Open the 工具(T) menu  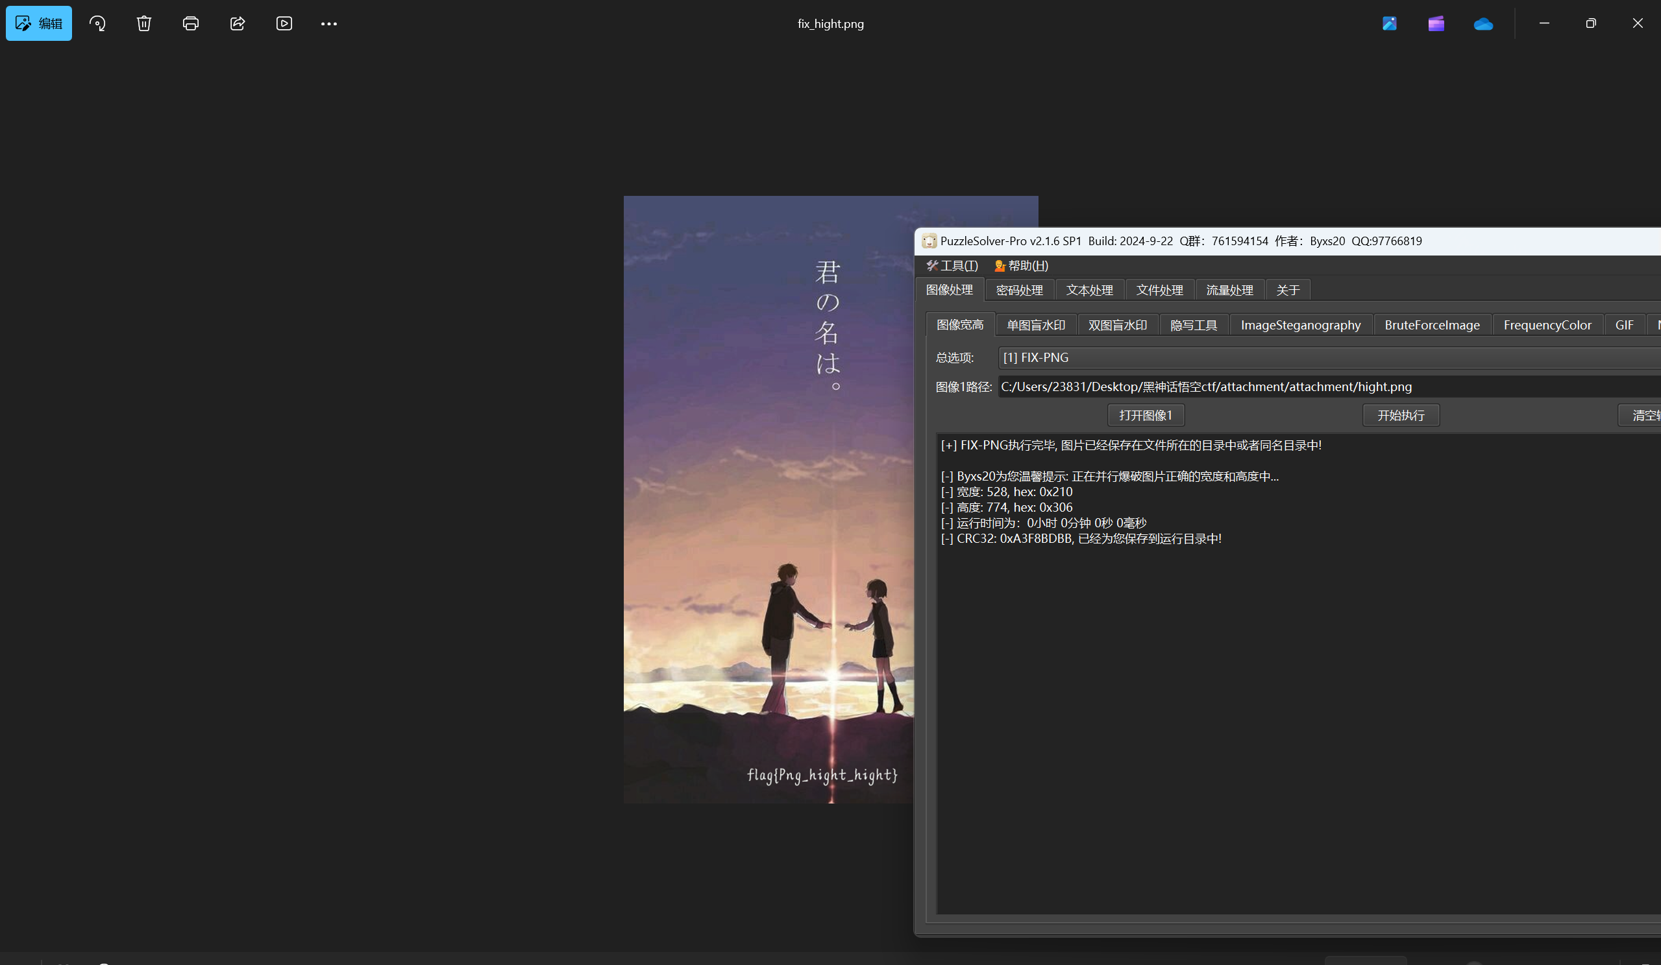coord(952,265)
